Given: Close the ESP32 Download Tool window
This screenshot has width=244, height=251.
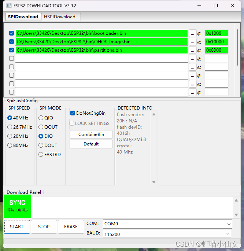Looking at the screenshot, I should point(233,5).
